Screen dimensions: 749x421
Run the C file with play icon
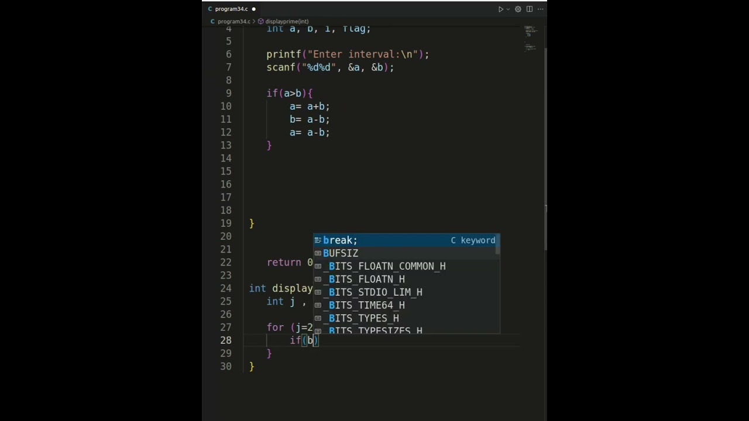[x=501, y=9]
